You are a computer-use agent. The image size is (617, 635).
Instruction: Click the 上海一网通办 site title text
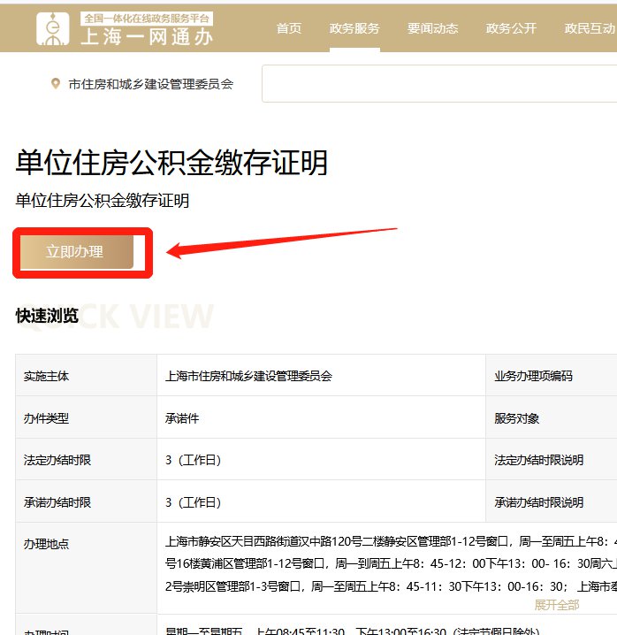[147, 37]
